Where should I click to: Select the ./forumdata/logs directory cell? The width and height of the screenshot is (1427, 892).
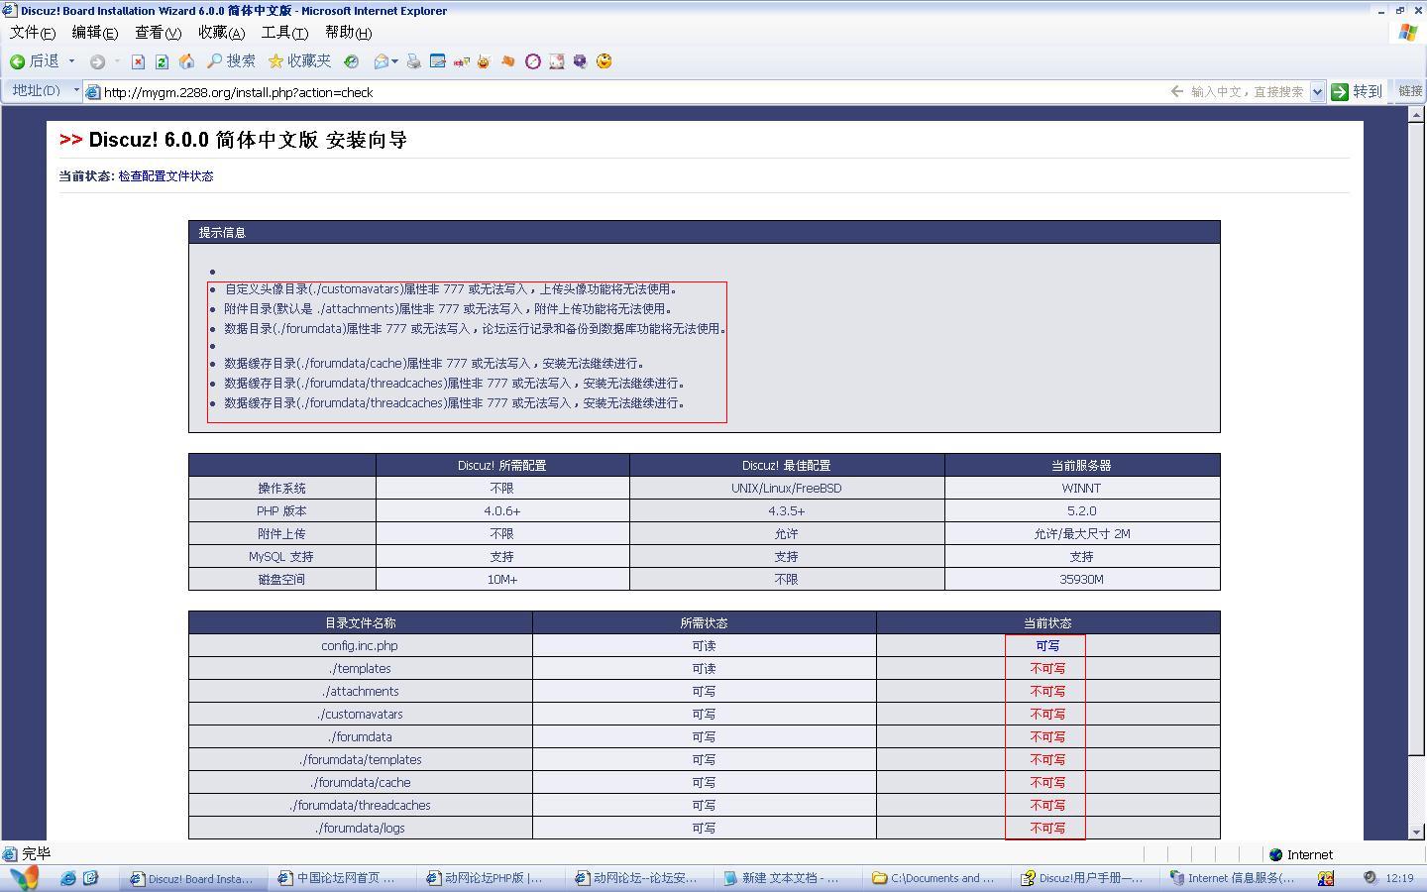click(x=360, y=828)
